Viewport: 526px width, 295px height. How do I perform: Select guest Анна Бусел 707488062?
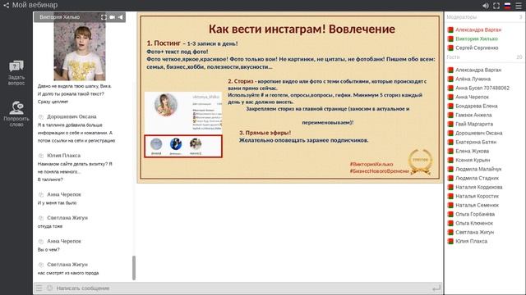pos(482,88)
